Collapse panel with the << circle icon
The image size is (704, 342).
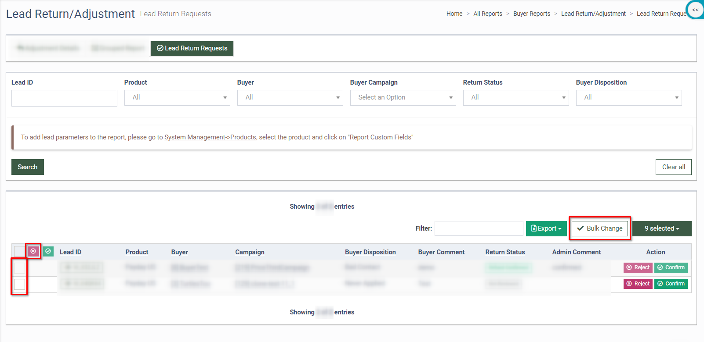pos(695,10)
